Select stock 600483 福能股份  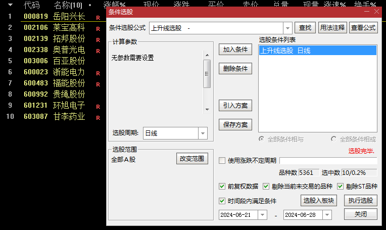pos(55,83)
